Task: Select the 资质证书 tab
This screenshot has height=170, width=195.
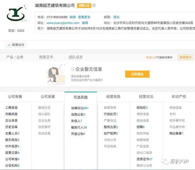Action: coord(46,57)
